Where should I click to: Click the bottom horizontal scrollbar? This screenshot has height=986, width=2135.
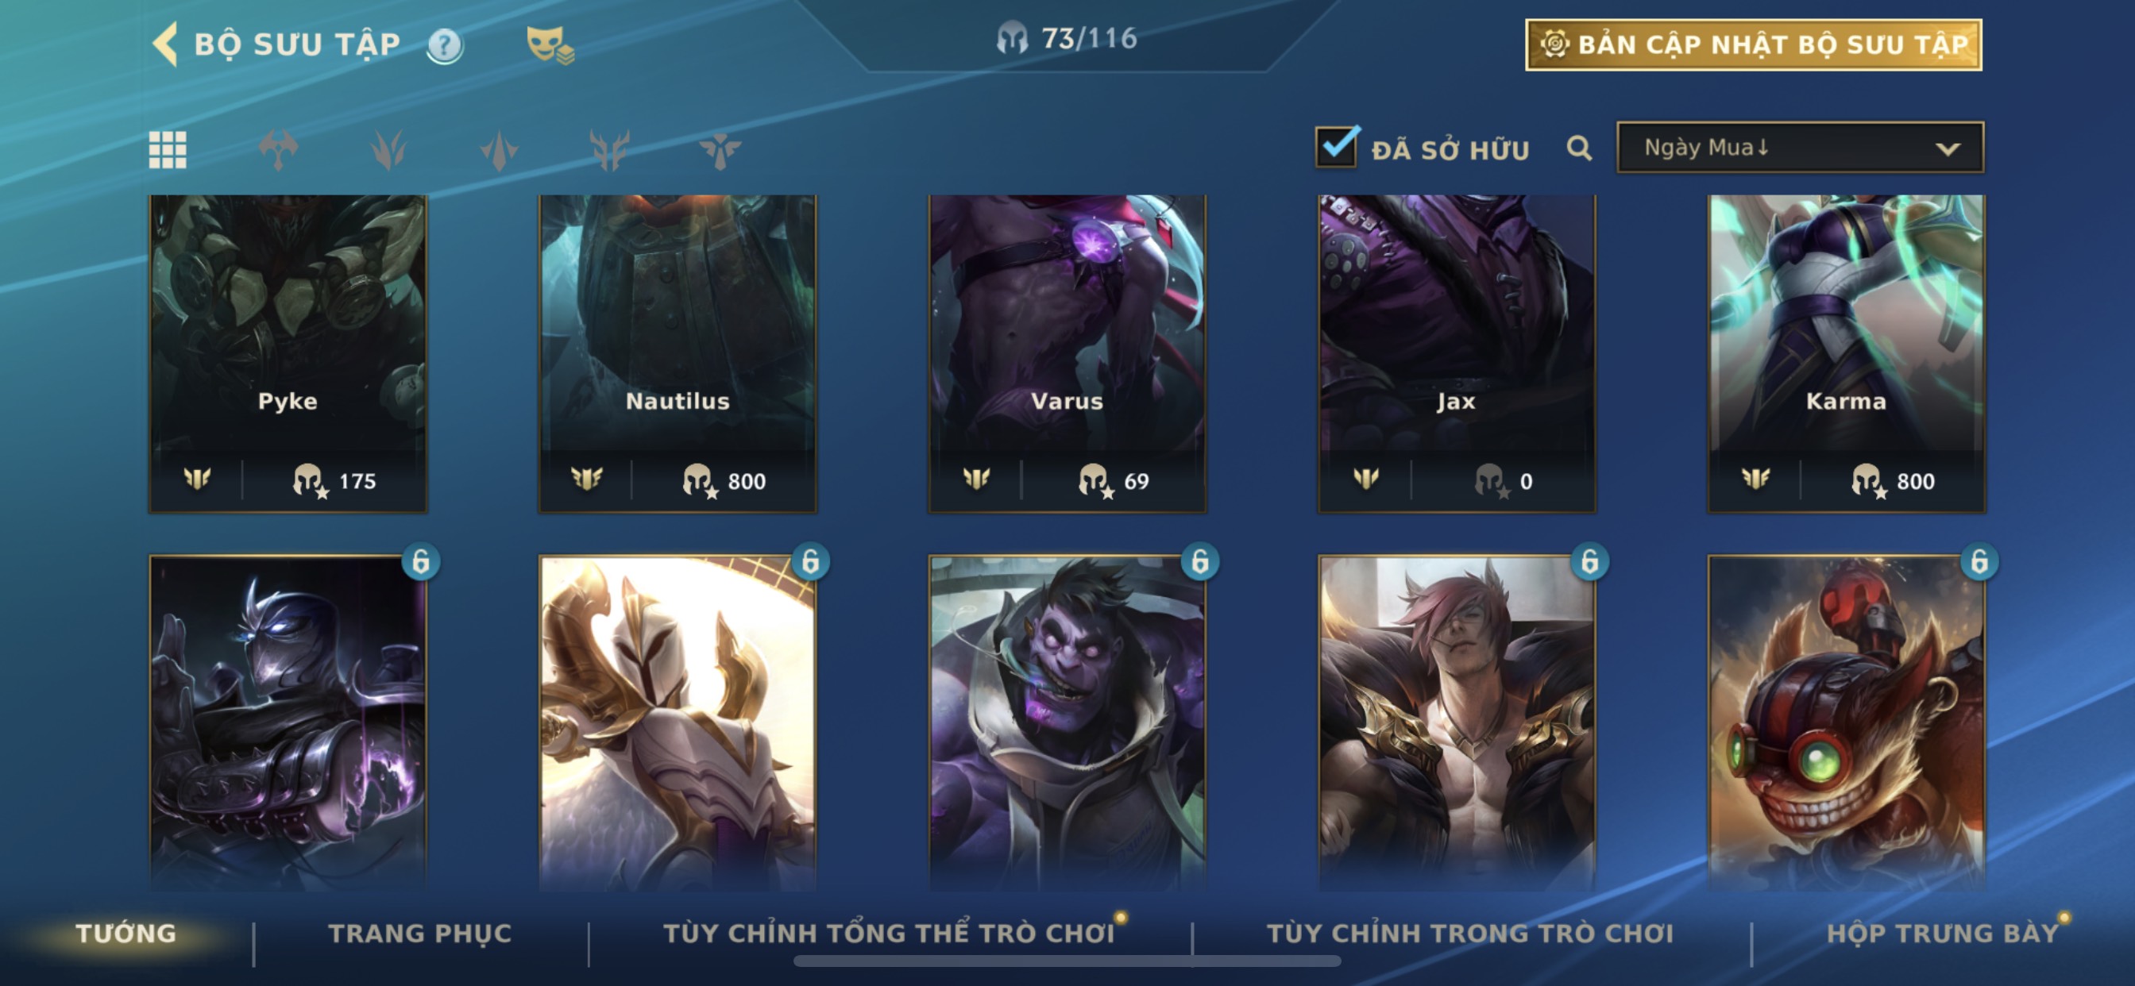coord(1067,961)
